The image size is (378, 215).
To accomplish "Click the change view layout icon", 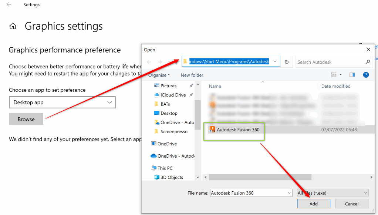I will [334, 75].
